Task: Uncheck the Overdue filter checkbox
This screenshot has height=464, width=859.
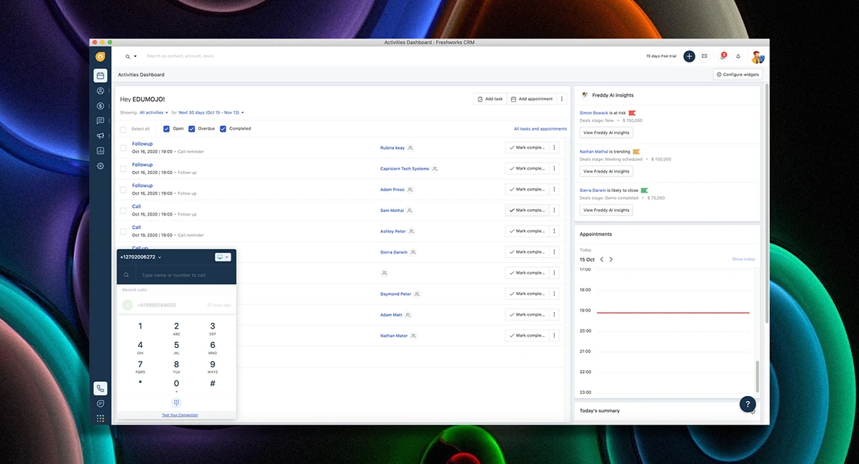Action: [x=191, y=129]
